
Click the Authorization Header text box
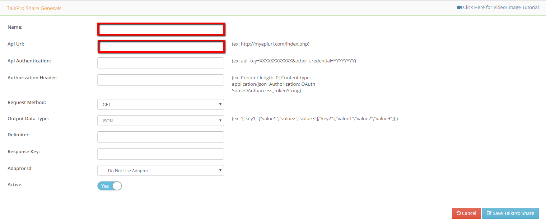coord(160,80)
